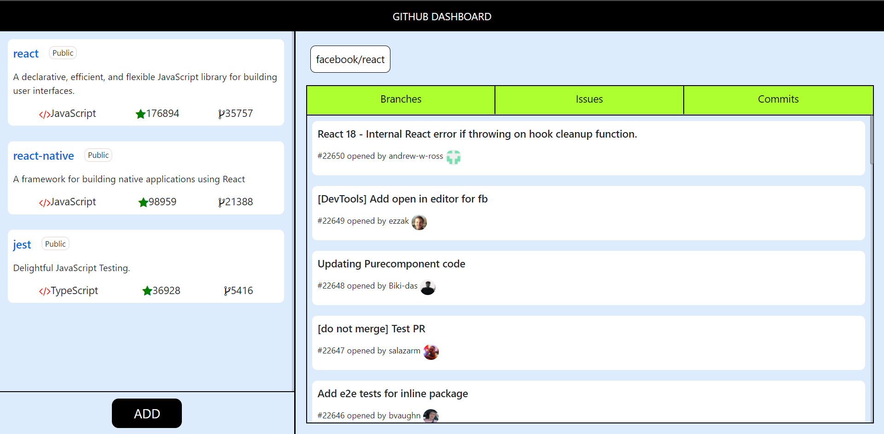Click the star icon beside 176894
The height and width of the screenshot is (434, 884).
click(141, 114)
